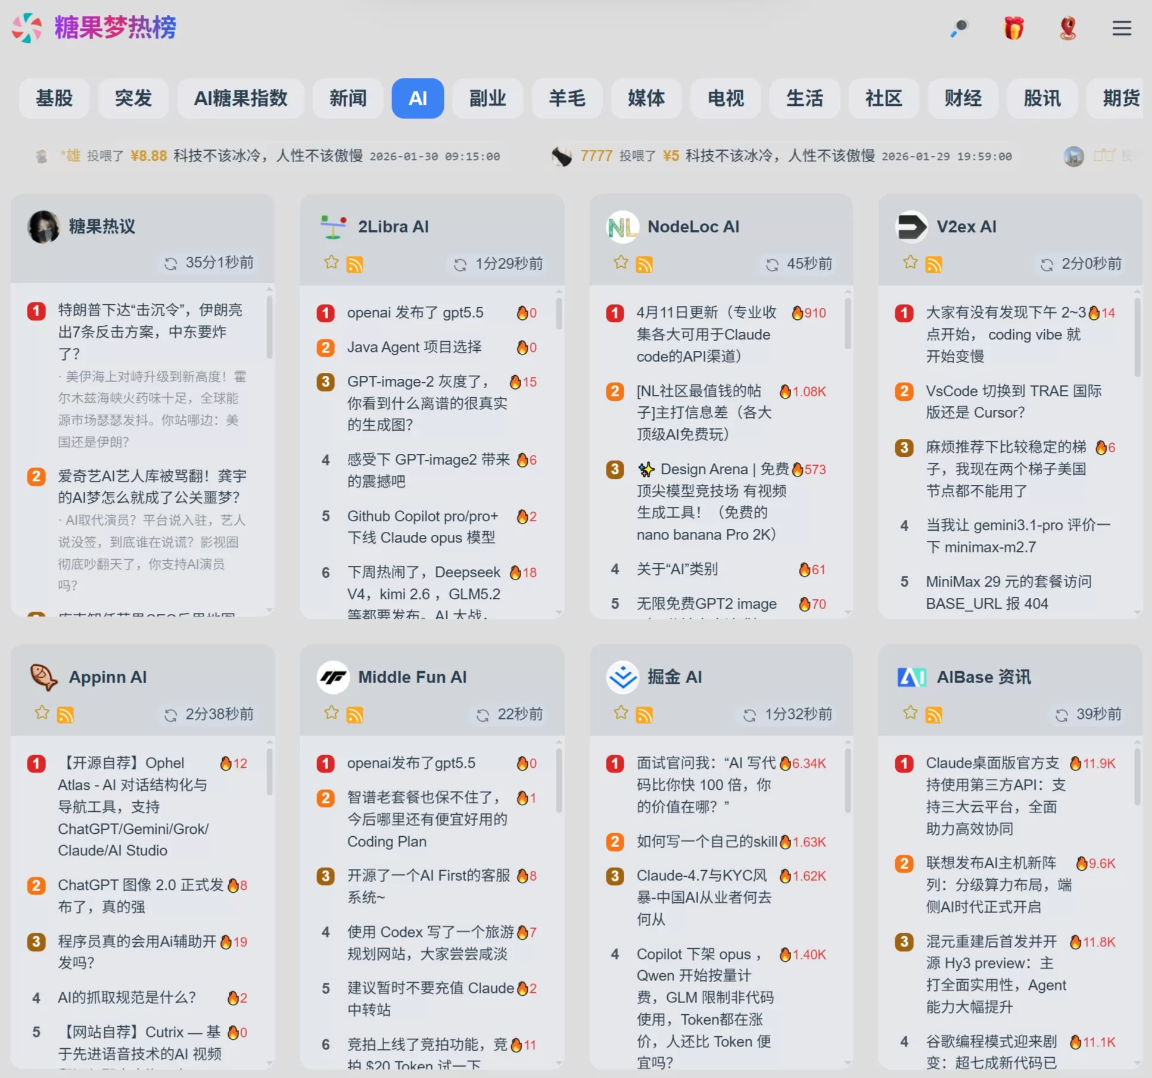Star the Middle Fun AI card
The width and height of the screenshot is (1152, 1078).
[332, 712]
